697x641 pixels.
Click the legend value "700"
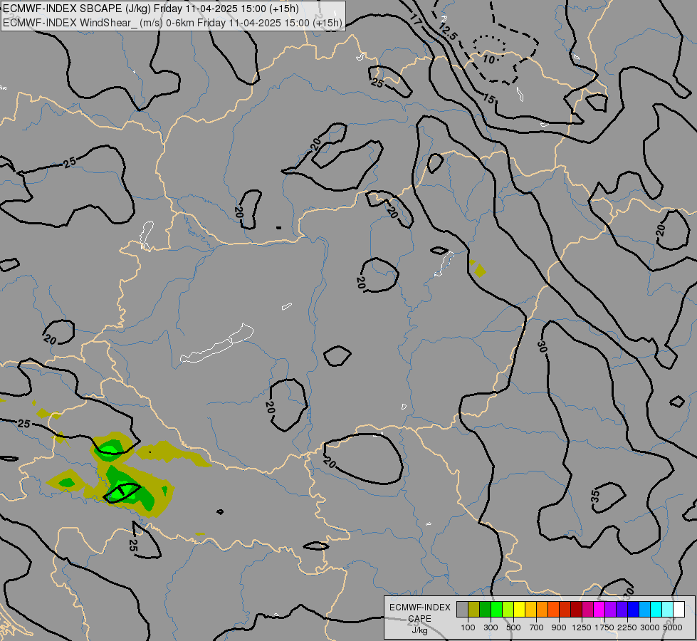pos(537,627)
